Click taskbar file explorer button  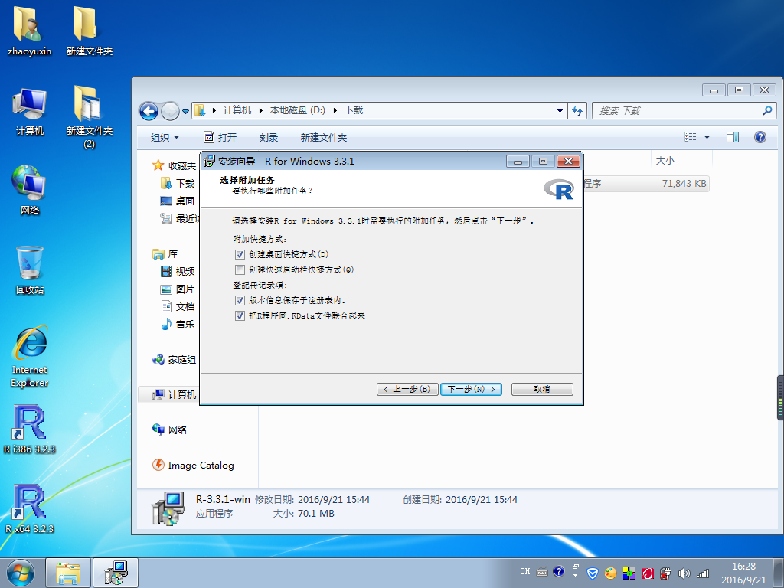tap(68, 573)
